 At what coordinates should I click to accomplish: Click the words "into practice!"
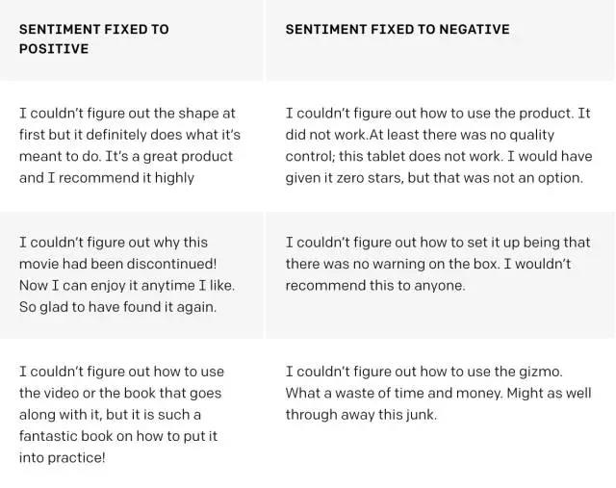pyautogui.click(x=62, y=456)
